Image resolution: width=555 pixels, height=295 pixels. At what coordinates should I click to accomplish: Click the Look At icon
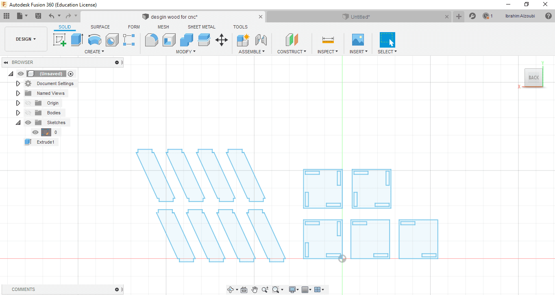(x=244, y=290)
